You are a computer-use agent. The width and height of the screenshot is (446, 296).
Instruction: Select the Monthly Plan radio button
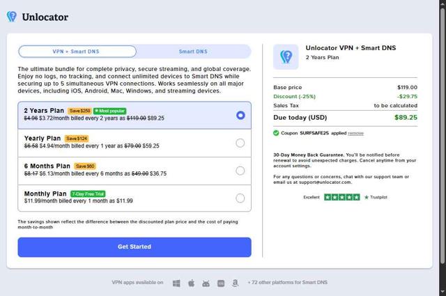[240, 198]
